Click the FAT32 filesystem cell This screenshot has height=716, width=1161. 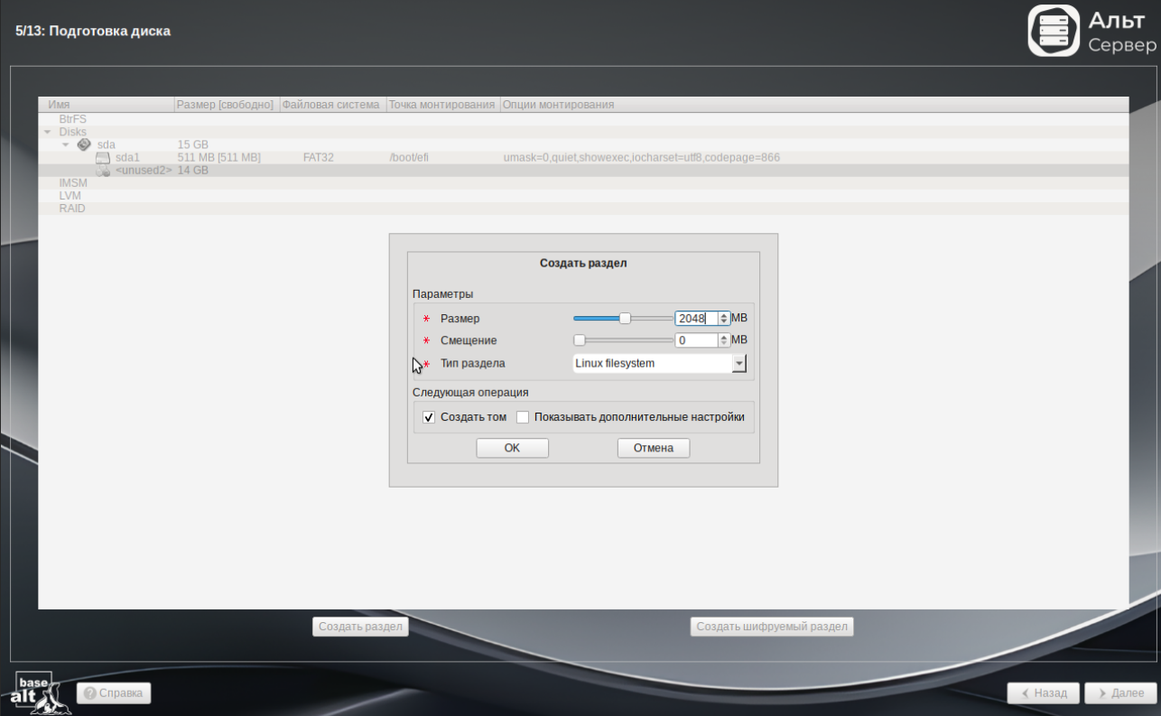(319, 157)
